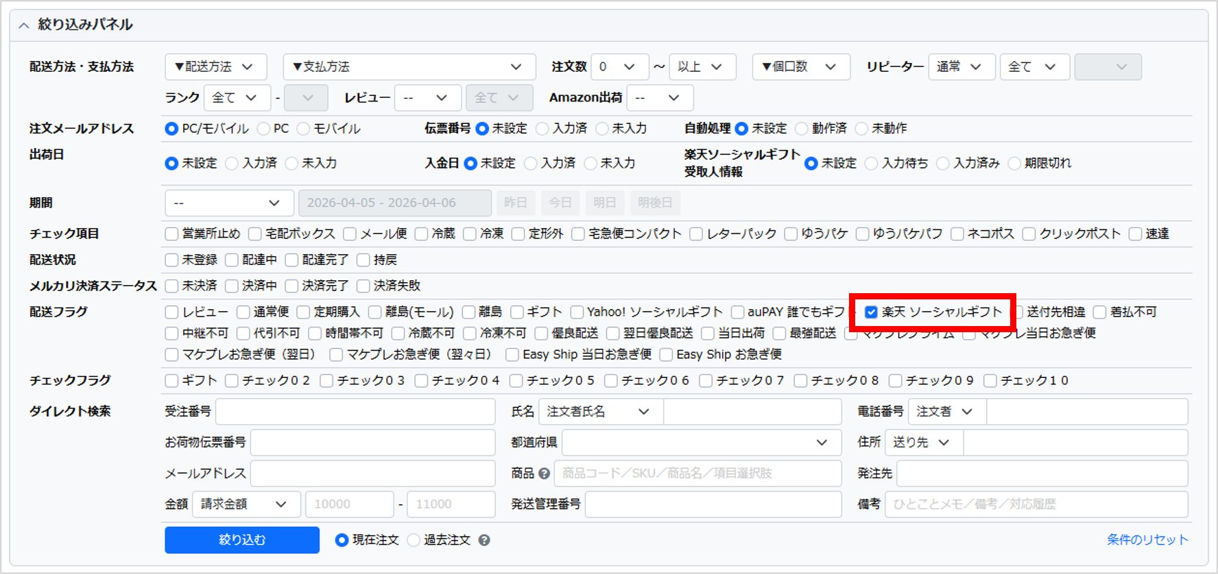Screen dimensions: 1218x574
Task: Click help icon beside 過去注文 option
Action: [484, 540]
